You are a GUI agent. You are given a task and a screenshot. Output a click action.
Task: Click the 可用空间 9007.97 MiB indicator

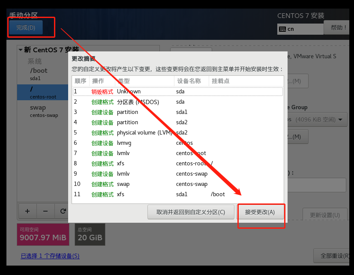[x=43, y=234]
